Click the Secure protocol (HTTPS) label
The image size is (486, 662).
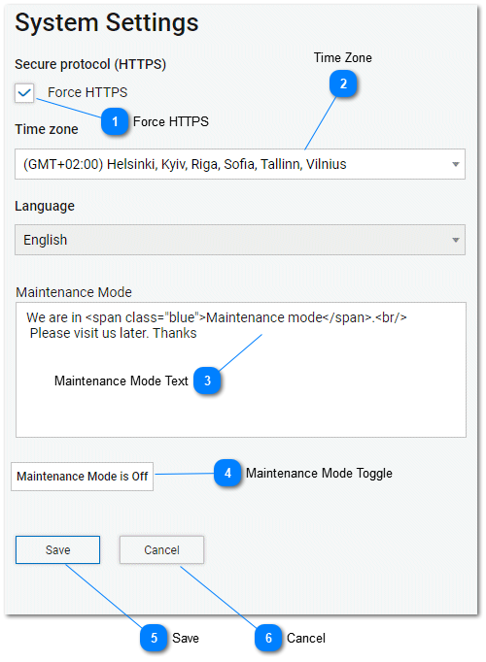(x=90, y=64)
